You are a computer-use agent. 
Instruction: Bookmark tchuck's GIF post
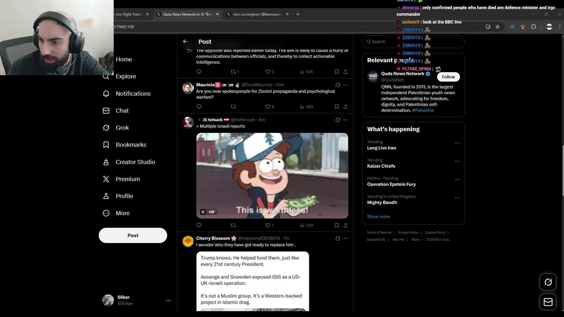(x=337, y=225)
